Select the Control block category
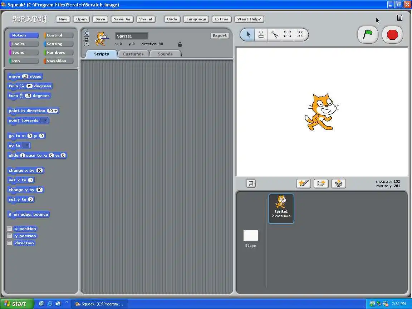Image resolution: width=412 pixels, height=309 pixels. click(x=59, y=35)
